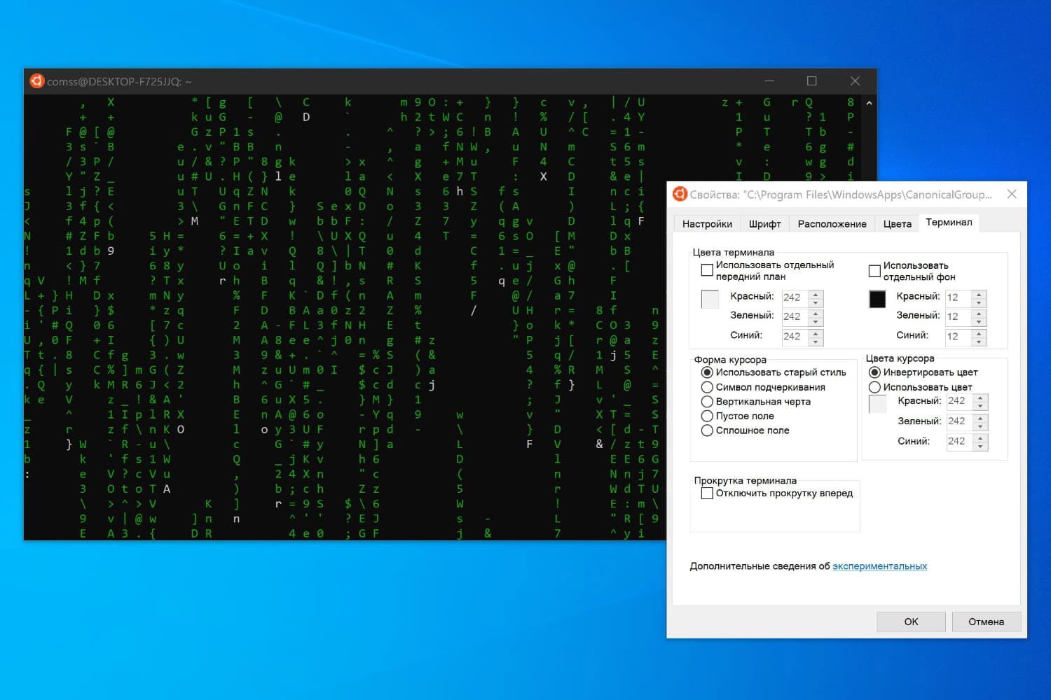Image resolution: width=1051 pixels, height=700 pixels.
Task: Select 'Использовать цвет' cursor color option
Action: point(874,386)
